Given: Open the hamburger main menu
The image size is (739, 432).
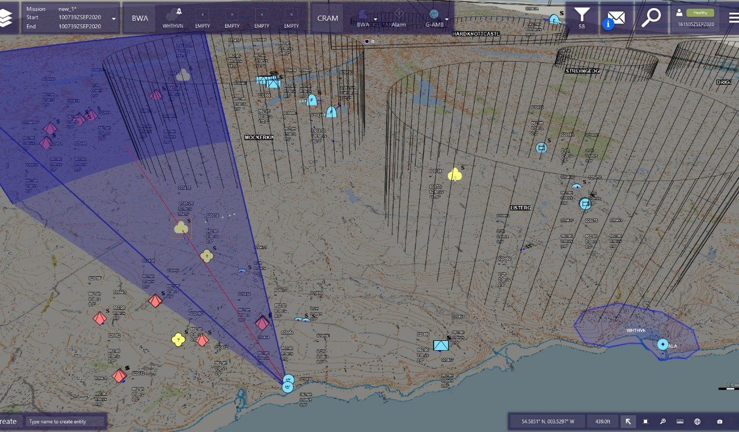Looking at the screenshot, I should click(x=733, y=17).
